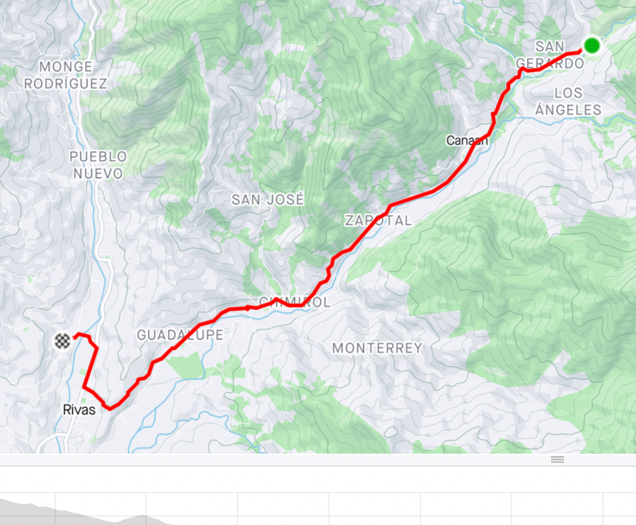Select the Canaan place label
This screenshot has height=525, width=636.
[467, 141]
